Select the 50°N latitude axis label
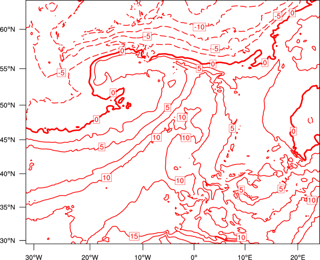Screen dimensions: 320x260 coord(8,106)
